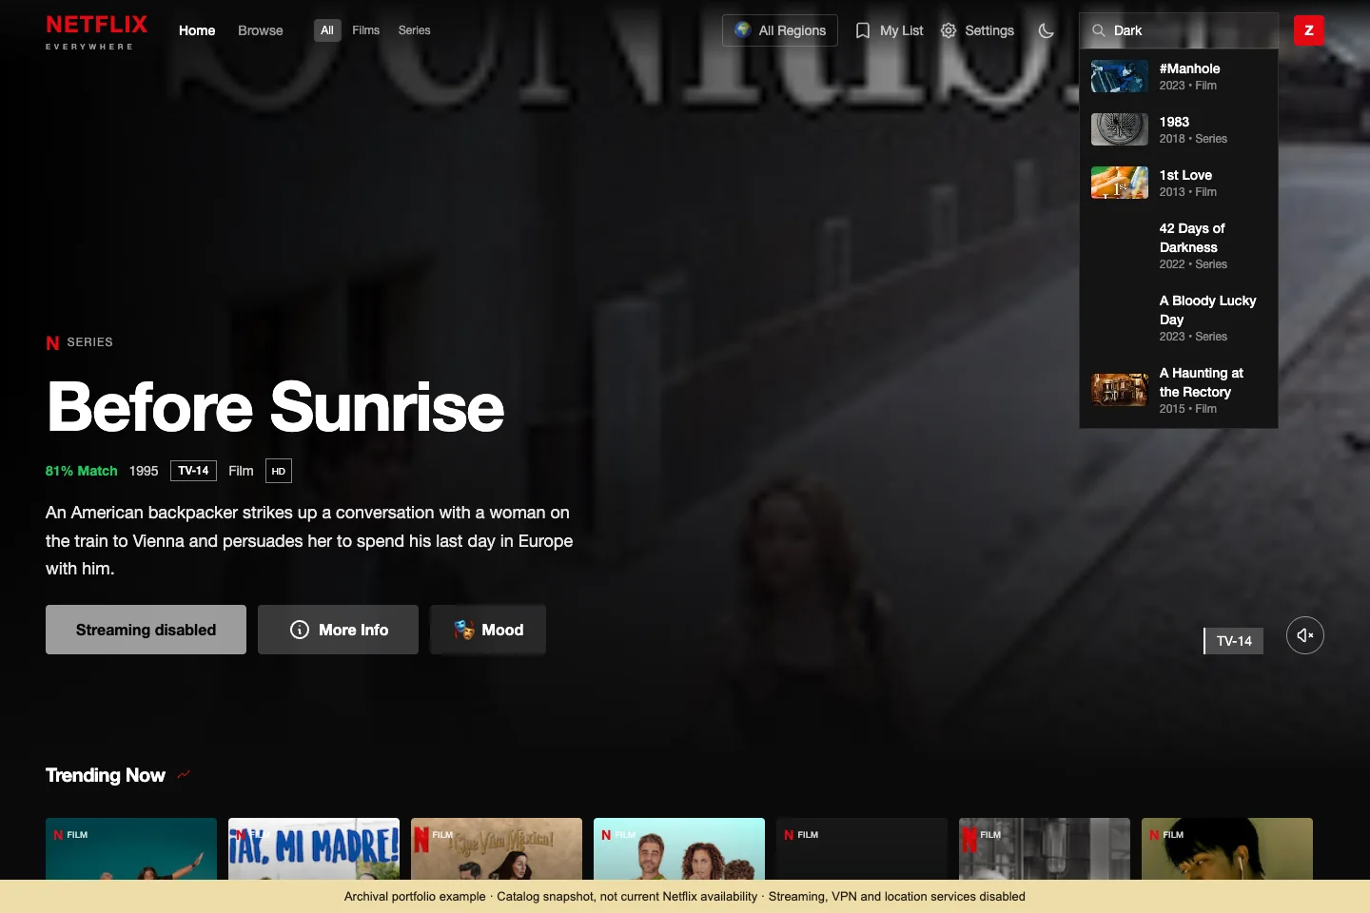The width and height of the screenshot is (1370, 913).
Task: Click the Streaming disabled button
Action: coord(146,630)
